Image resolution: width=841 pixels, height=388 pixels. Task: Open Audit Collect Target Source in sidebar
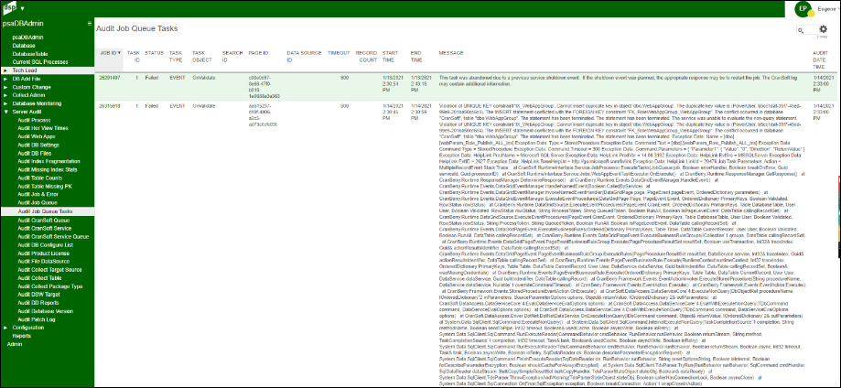tap(49, 270)
